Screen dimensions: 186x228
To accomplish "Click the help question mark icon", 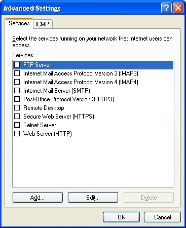I will pyautogui.click(x=166, y=8).
